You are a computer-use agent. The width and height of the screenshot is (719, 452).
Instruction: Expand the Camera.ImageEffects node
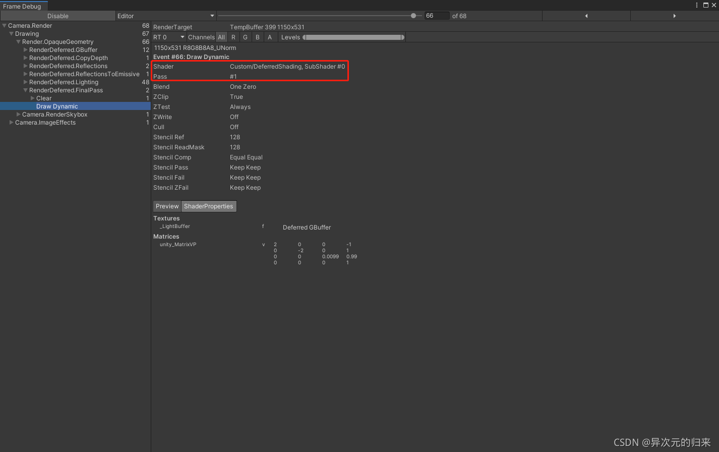pos(11,123)
